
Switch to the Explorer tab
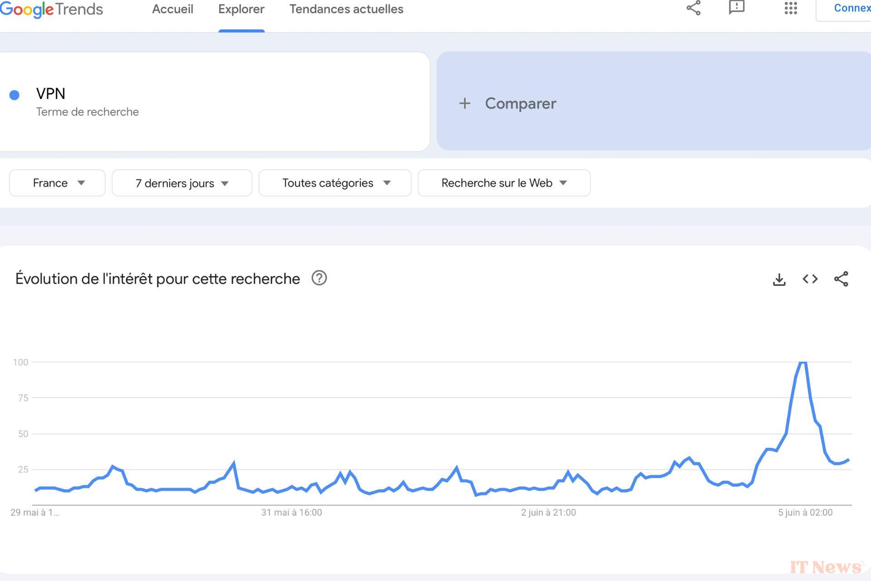(x=241, y=9)
